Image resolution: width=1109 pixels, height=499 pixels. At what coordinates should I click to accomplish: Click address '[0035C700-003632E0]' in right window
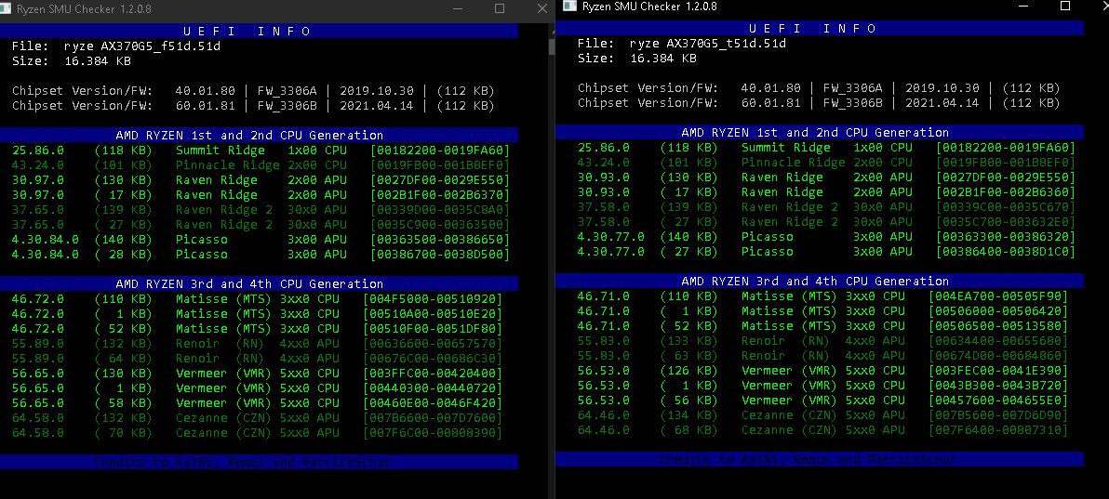1006,221
